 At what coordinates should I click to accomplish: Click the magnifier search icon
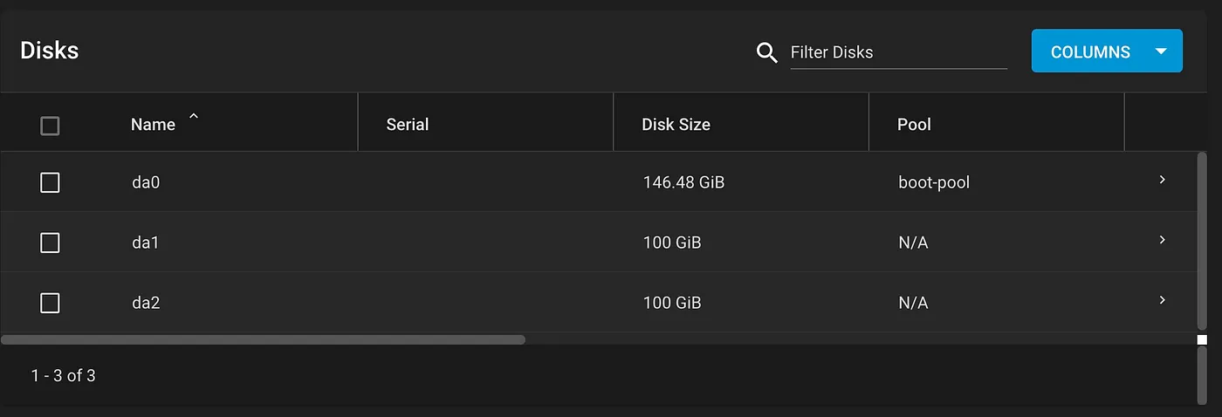pos(766,52)
